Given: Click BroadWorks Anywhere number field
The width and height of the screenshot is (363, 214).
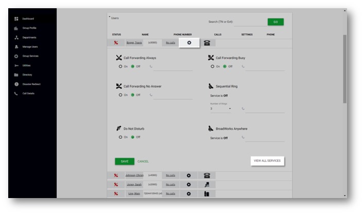Looking at the screenshot, I should point(265,138).
